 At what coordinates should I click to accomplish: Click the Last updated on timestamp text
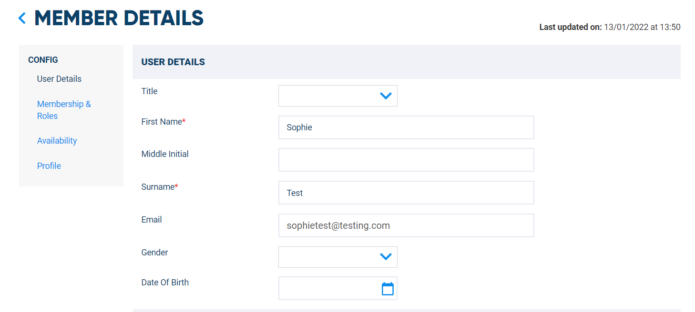click(x=610, y=27)
